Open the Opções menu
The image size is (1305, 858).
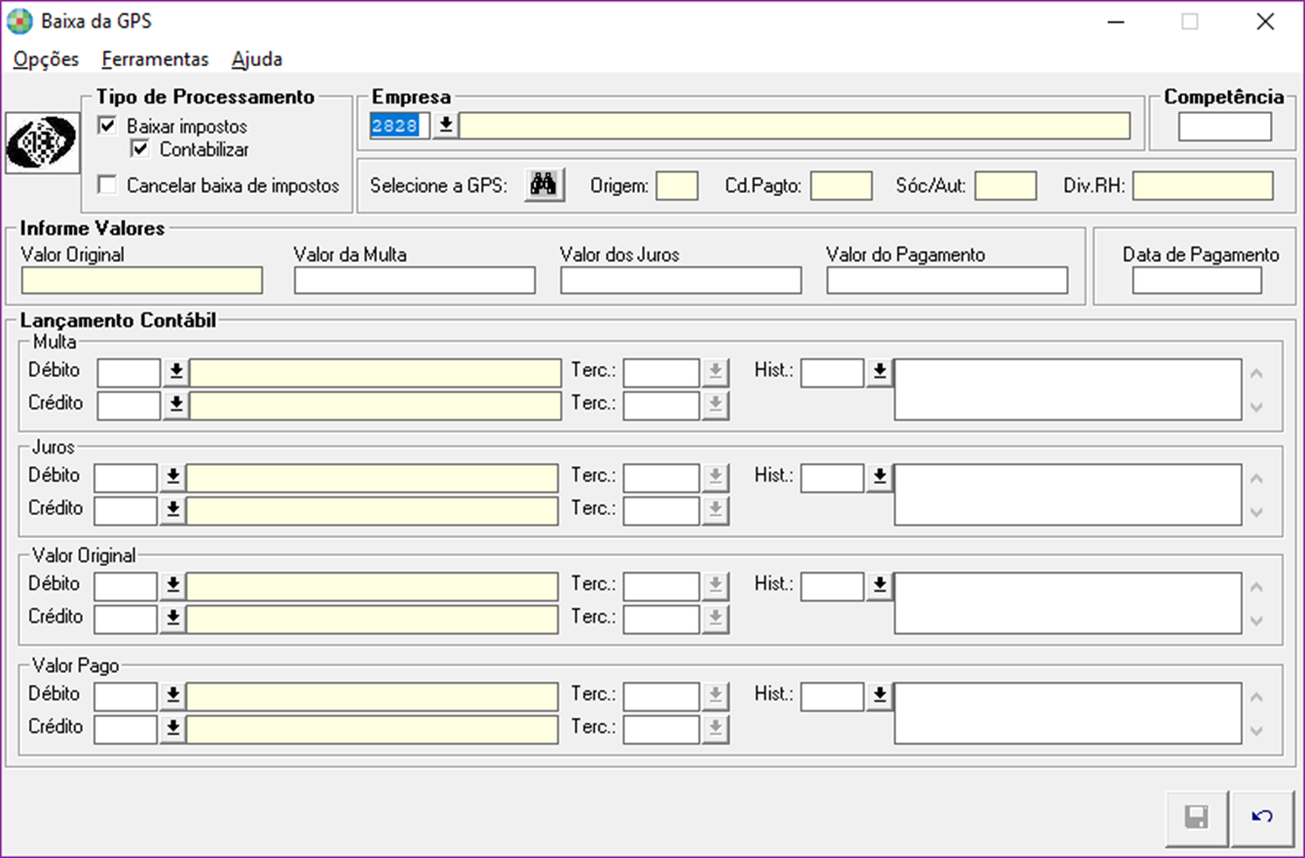click(46, 59)
